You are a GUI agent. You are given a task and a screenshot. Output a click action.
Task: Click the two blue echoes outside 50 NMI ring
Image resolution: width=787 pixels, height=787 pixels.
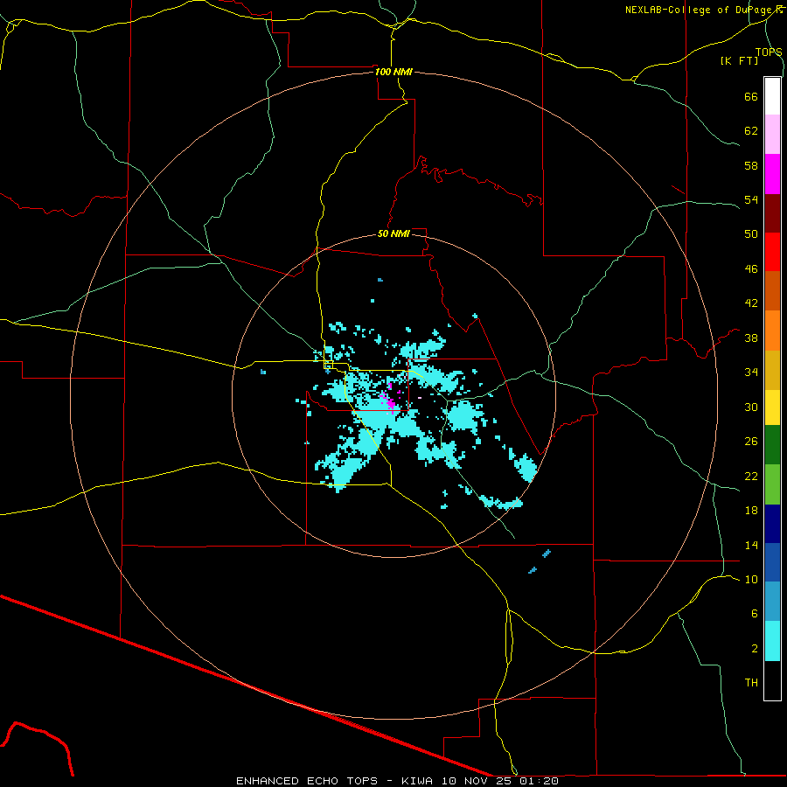(540, 561)
